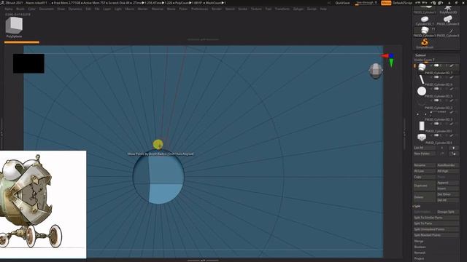Click the select-up arrow beside List All
467x262 pixels.
442,148
